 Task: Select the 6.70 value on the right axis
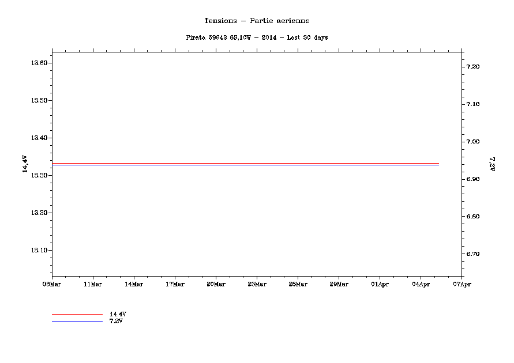tap(472, 254)
